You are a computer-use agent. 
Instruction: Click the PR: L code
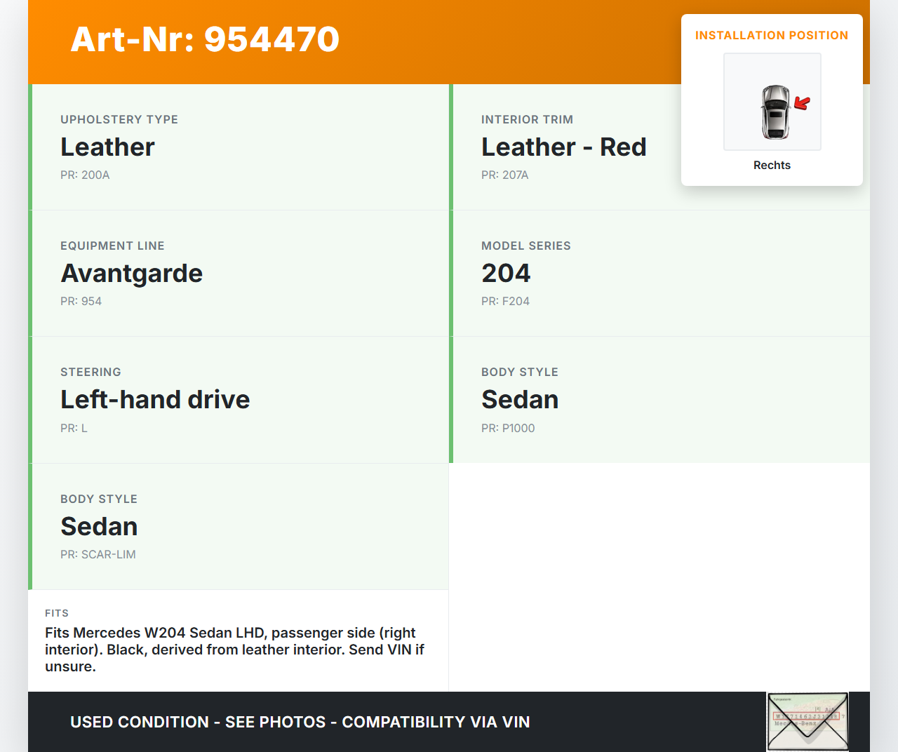pyautogui.click(x=74, y=428)
